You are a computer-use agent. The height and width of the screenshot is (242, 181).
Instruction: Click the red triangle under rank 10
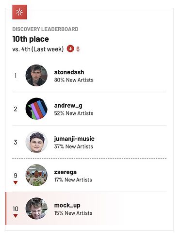(16, 216)
